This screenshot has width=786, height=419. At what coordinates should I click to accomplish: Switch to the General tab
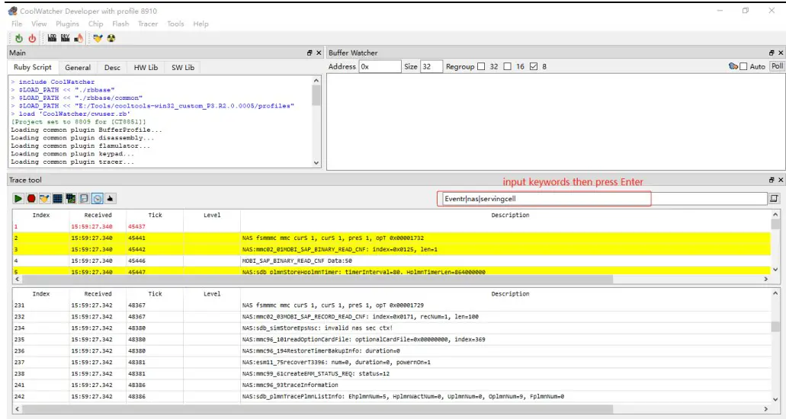tap(78, 68)
